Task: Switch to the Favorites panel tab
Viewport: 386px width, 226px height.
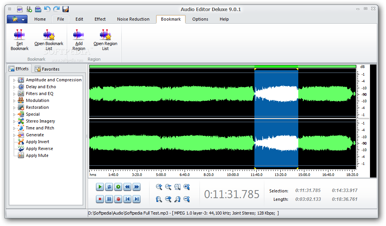Action: 47,69
